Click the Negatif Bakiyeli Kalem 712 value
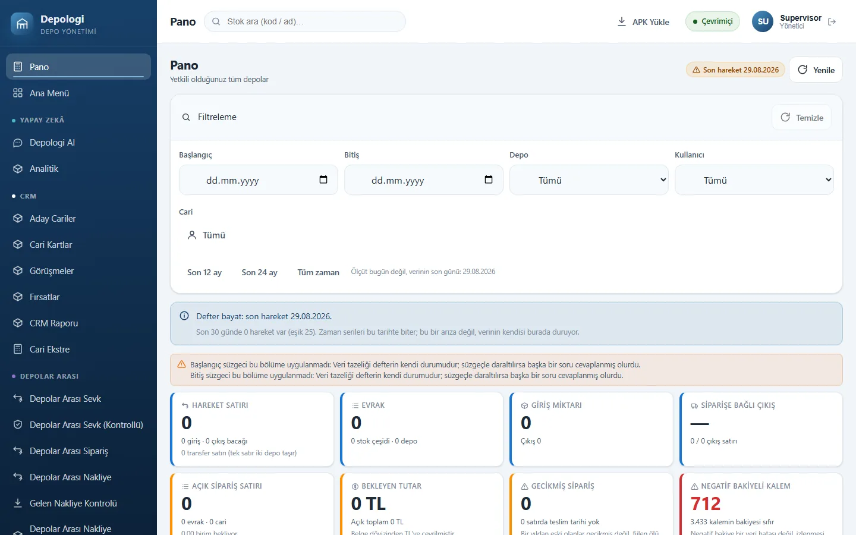 [x=706, y=503]
